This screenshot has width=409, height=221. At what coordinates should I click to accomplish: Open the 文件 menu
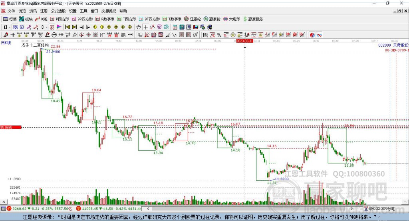click(x=11, y=11)
